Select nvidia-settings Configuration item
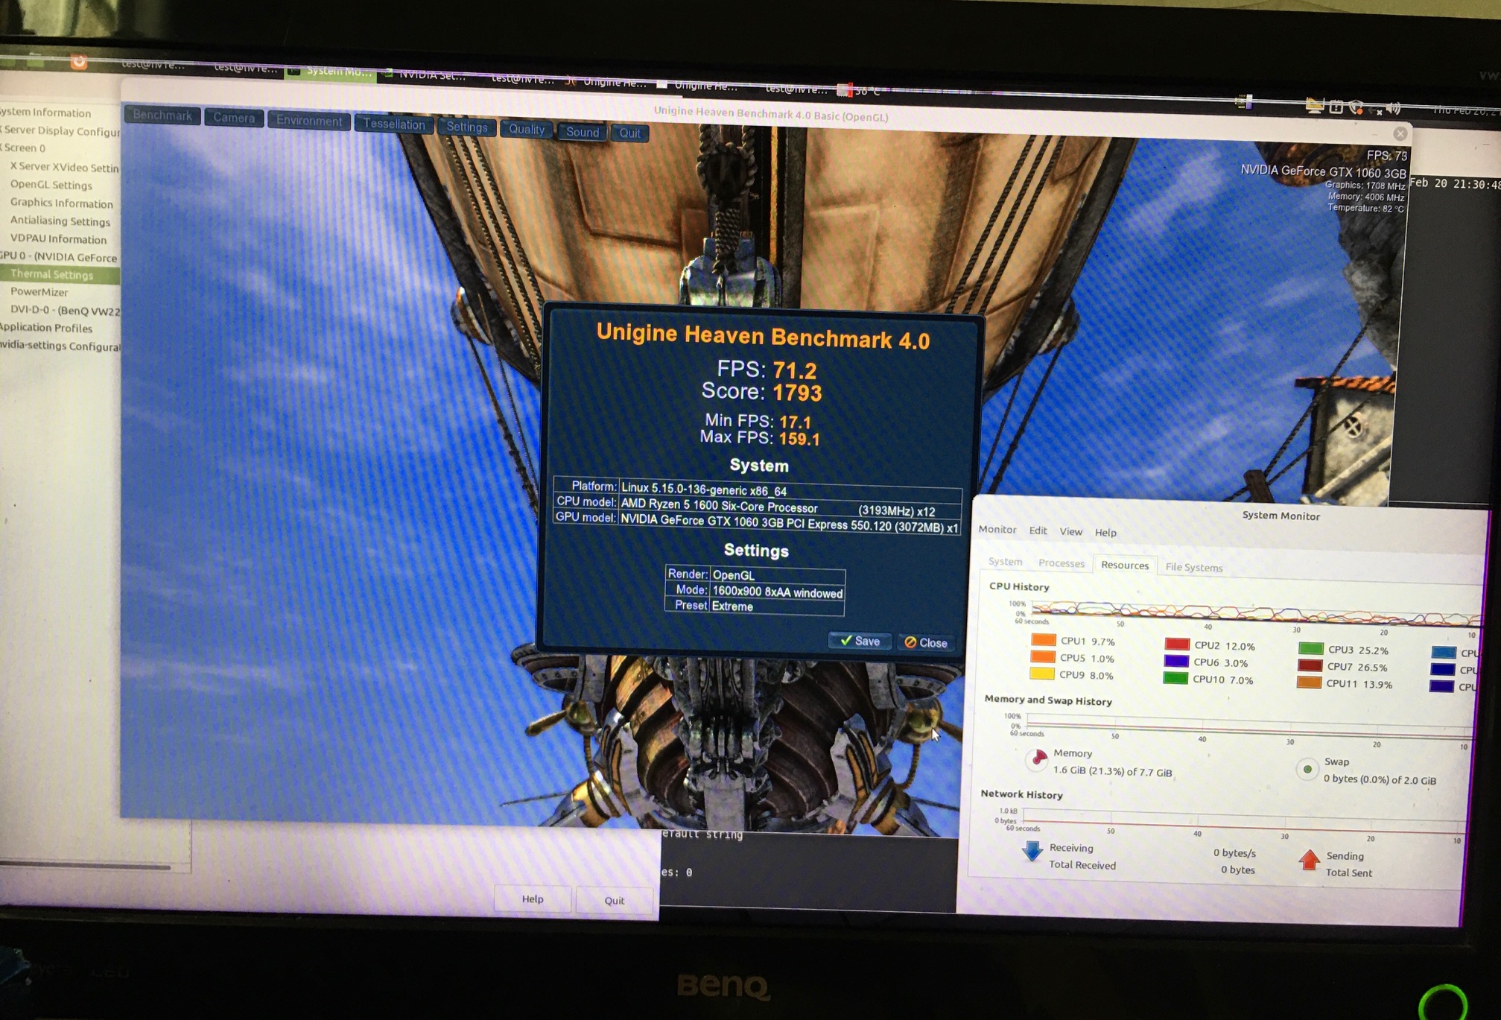 coord(60,346)
